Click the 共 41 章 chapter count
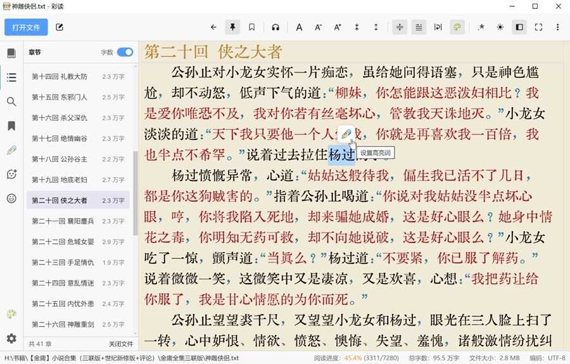Image resolution: width=570 pixels, height=364 pixels. click(x=40, y=344)
